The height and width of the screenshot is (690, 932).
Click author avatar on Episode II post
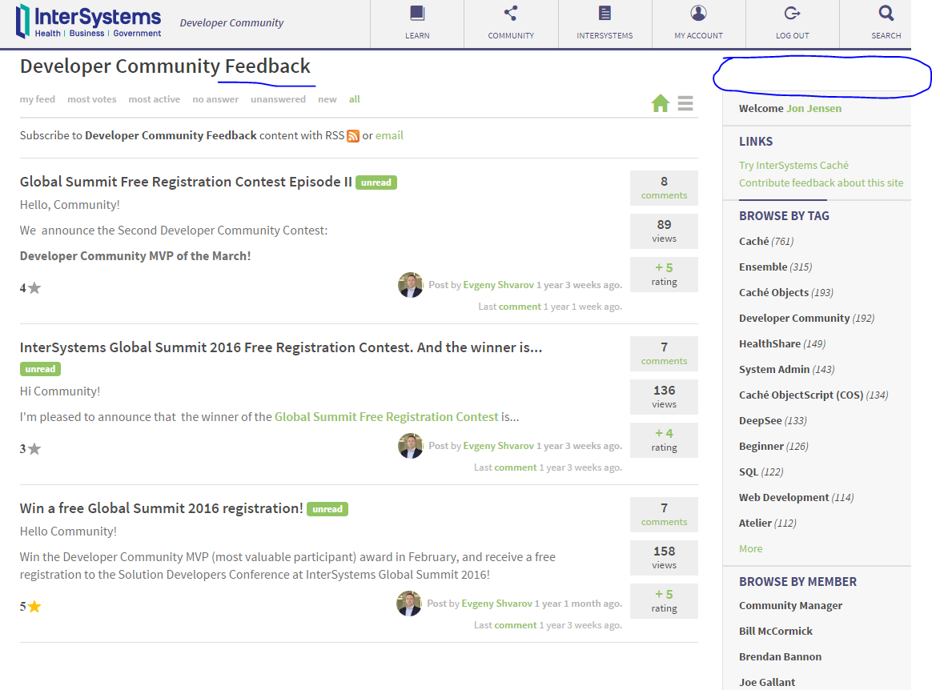[410, 285]
